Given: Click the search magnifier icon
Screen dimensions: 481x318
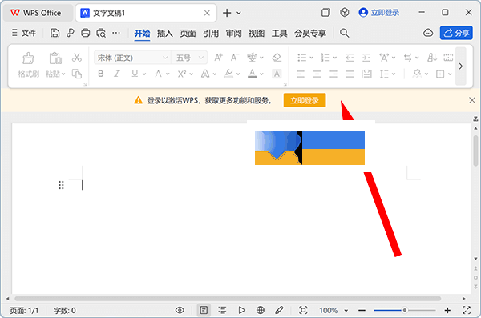Looking at the screenshot, I should tap(344, 33).
